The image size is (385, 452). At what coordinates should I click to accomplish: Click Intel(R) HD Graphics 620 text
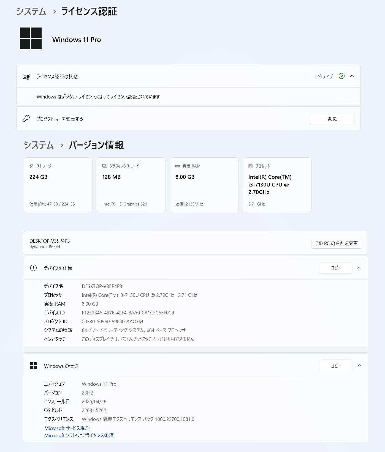tap(125, 204)
